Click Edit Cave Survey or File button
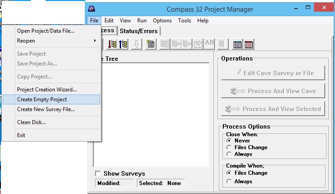 click(x=273, y=73)
